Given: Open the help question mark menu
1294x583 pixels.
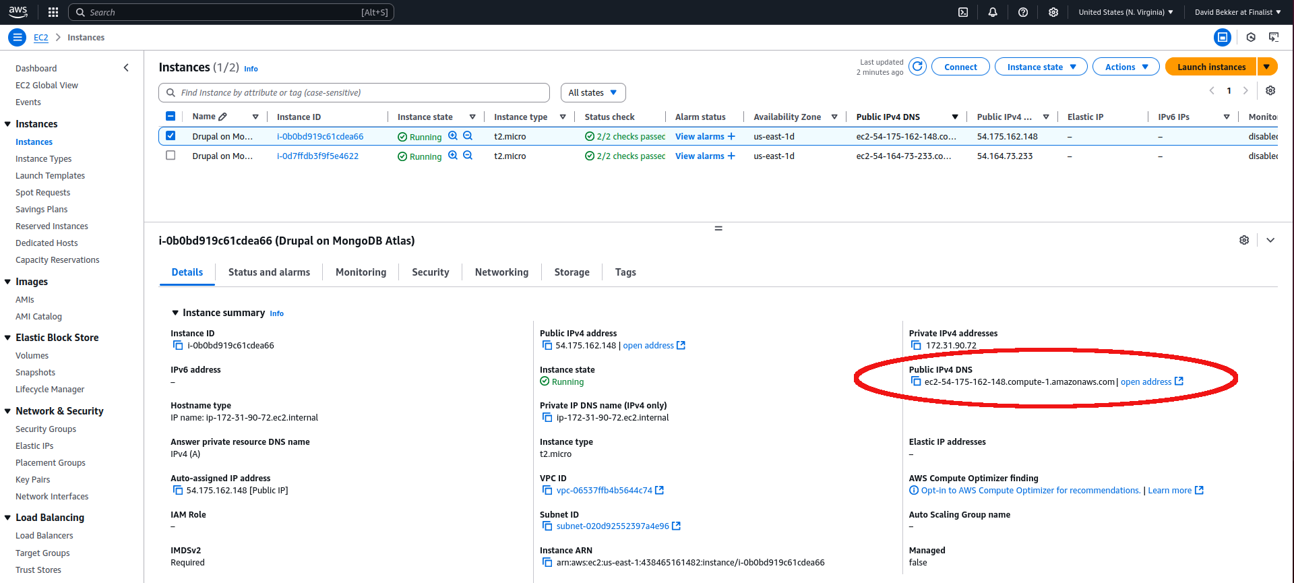Looking at the screenshot, I should (1023, 12).
